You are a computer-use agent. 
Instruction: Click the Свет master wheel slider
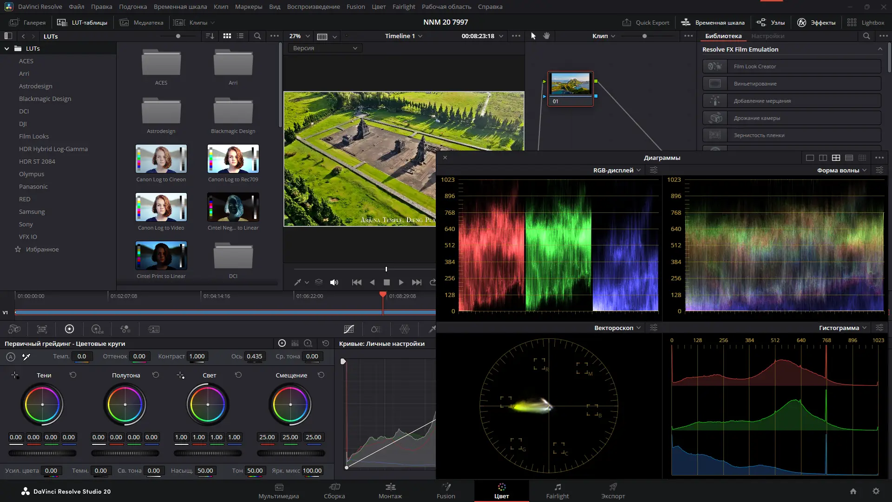click(x=208, y=453)
